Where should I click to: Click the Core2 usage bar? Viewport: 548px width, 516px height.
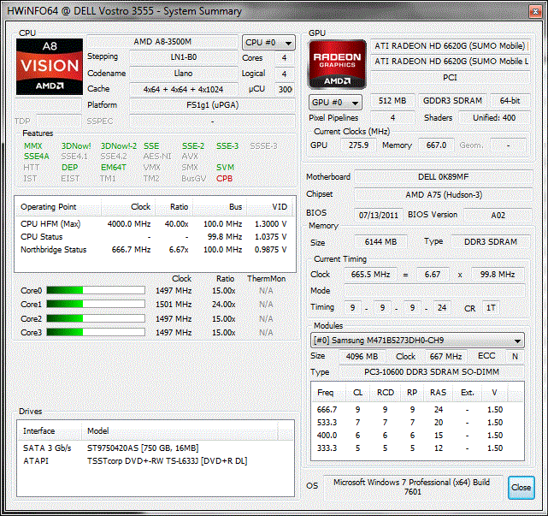(96, 318)
